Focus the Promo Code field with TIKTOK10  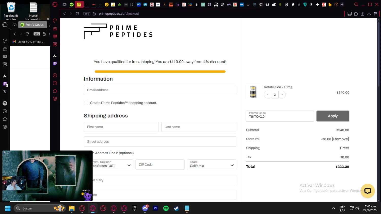pyautogui.click(x=280, y=116)
